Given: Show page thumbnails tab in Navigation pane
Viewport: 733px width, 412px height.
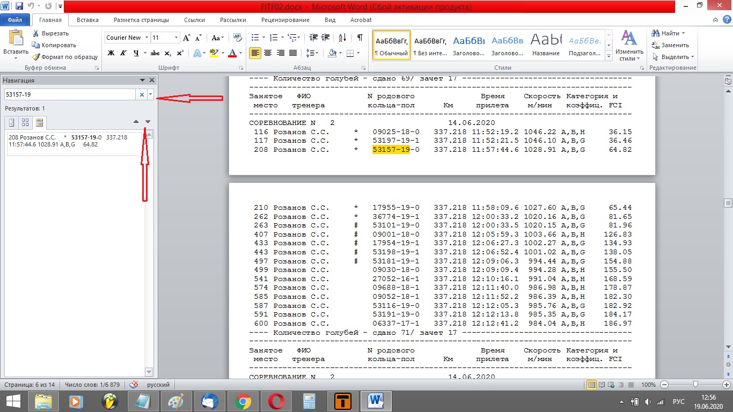Looking at the screenshot, I should tap(26, 123).
